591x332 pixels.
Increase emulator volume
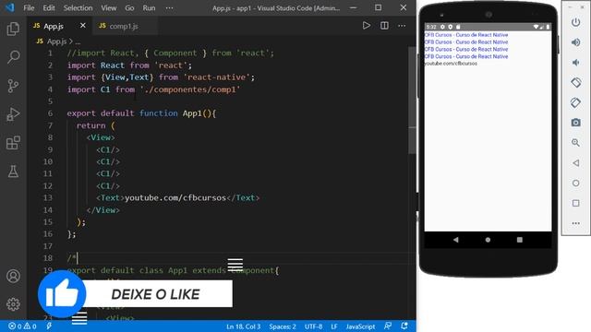[x=575, y=42]
